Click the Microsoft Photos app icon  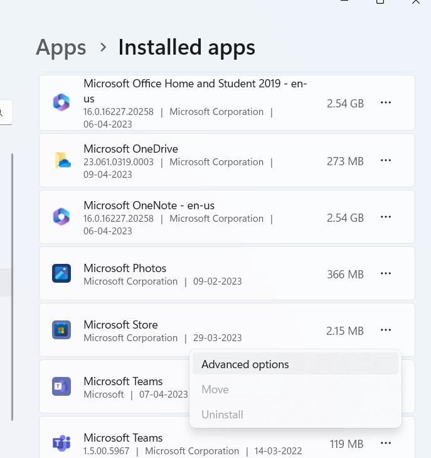[61, 273]
